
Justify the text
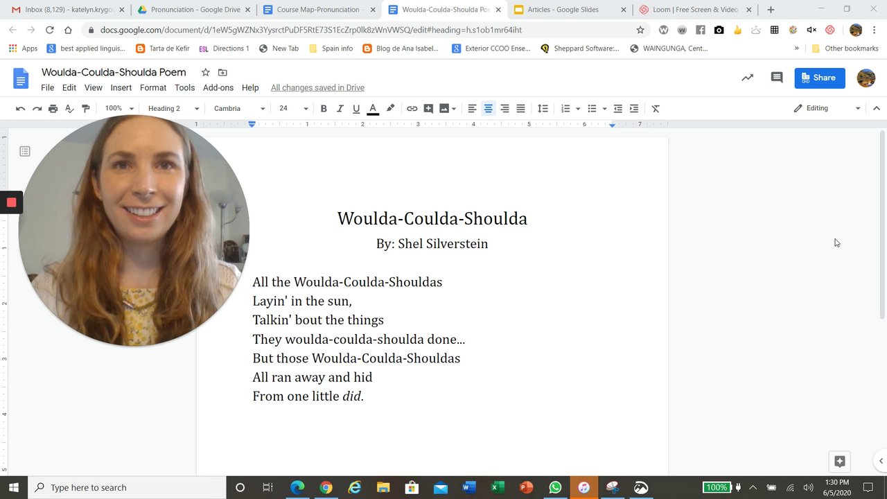[x=520, y=108]
